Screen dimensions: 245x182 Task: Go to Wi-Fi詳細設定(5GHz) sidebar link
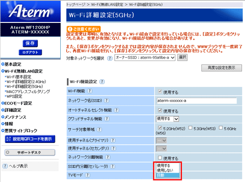[x=24, y=86]
